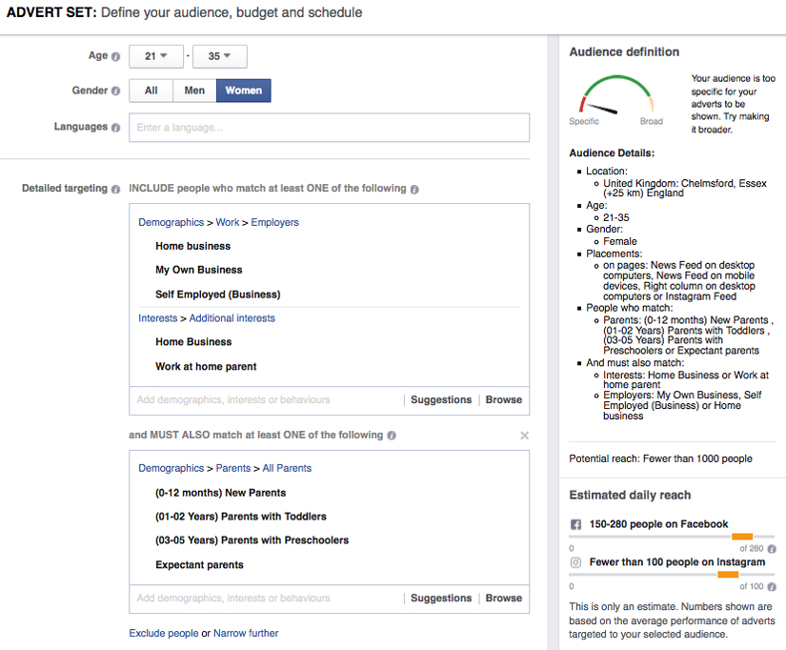The height and width of the screenshot is (650, 786).
Task: Open Suggestions in the INCLUDE targeting box
Action: [441, 399]
